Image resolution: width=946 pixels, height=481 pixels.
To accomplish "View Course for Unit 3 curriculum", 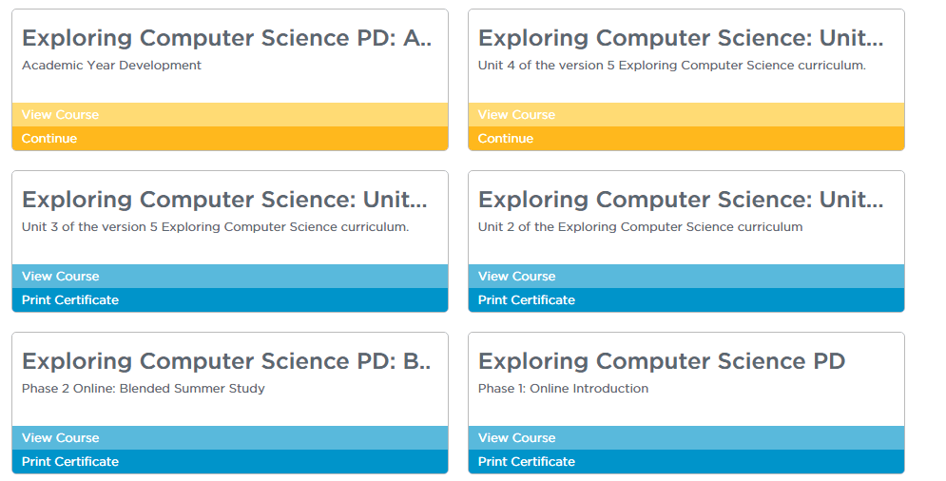I will (60, 277).
